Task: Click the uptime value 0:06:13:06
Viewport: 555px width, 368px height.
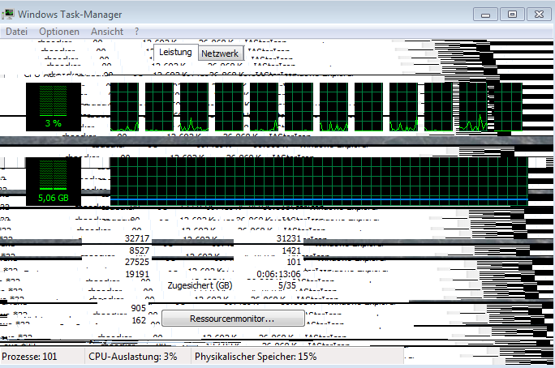Action: coord(278,274)
